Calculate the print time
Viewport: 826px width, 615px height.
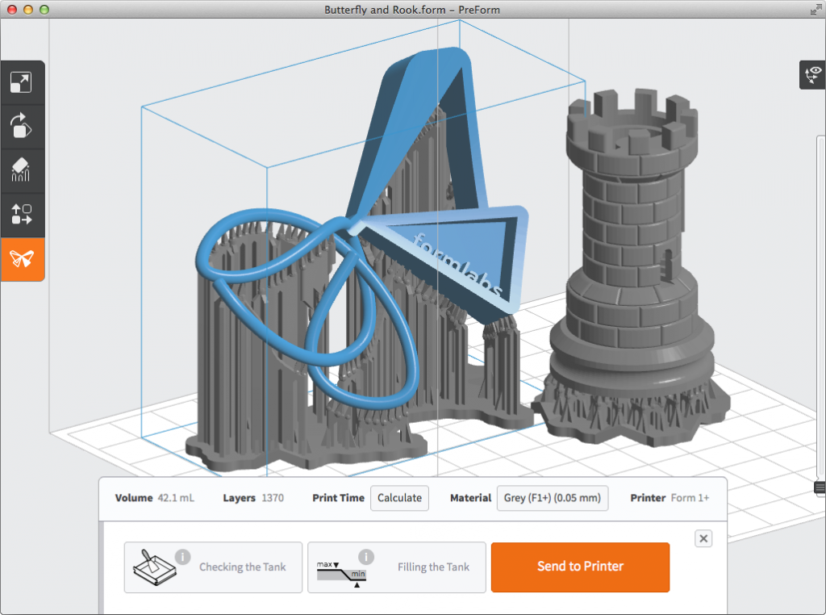[399, 498]
